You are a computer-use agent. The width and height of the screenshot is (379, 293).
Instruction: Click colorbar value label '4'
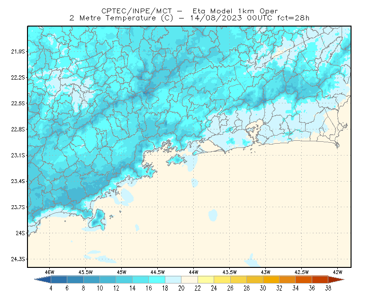pos(51,288)
